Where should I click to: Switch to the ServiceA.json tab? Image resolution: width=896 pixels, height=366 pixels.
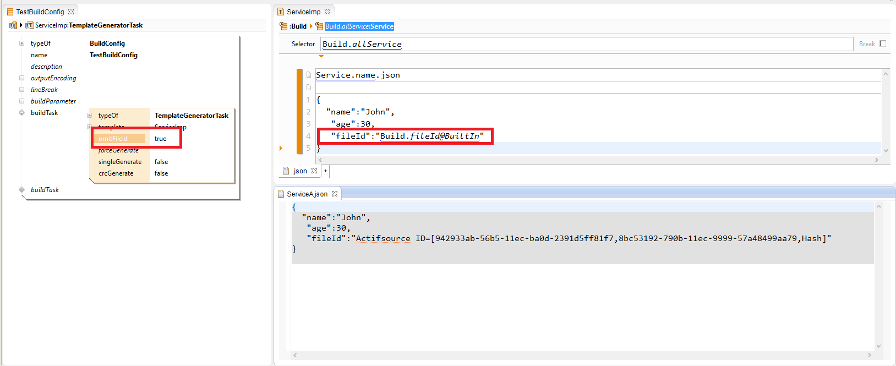(307, 194)
